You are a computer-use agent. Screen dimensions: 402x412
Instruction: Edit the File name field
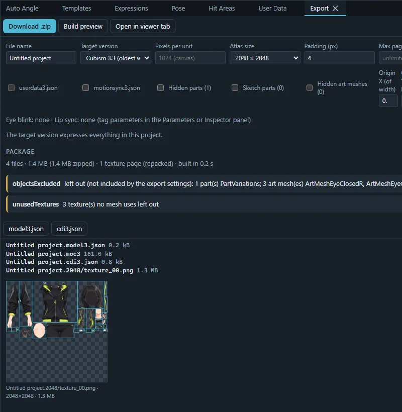(41, 58)
